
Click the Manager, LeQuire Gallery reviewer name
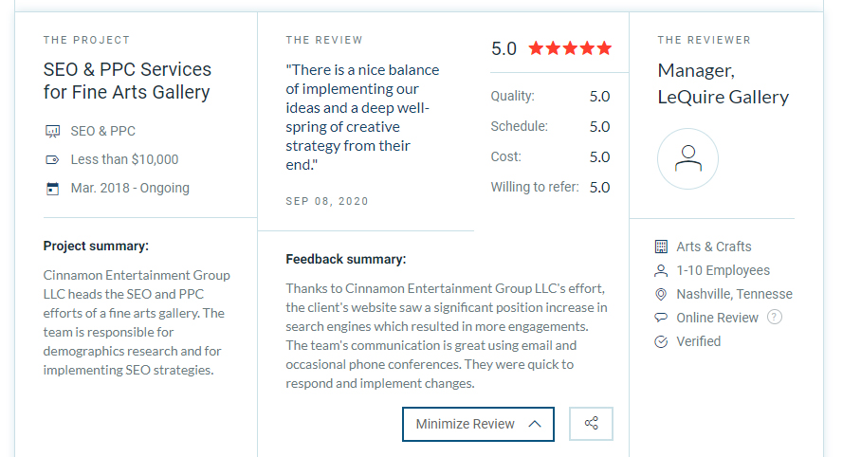[x=723, y=83]
